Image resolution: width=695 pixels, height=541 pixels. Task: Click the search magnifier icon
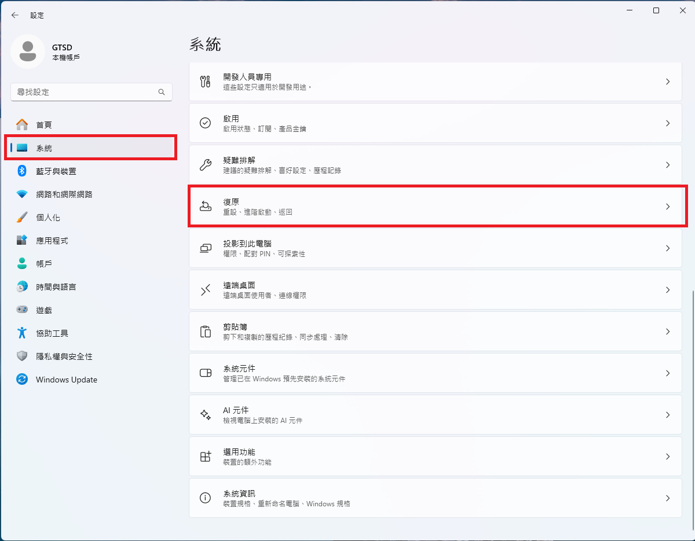[162, 92]
